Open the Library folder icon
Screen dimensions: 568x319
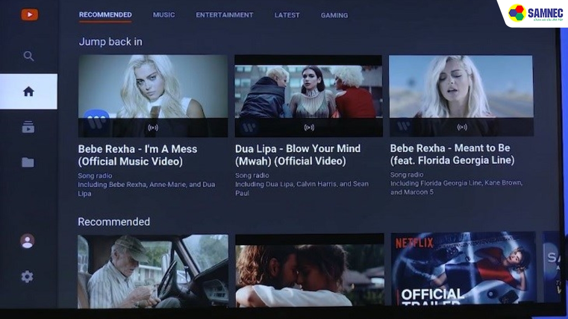click(28, 162)
